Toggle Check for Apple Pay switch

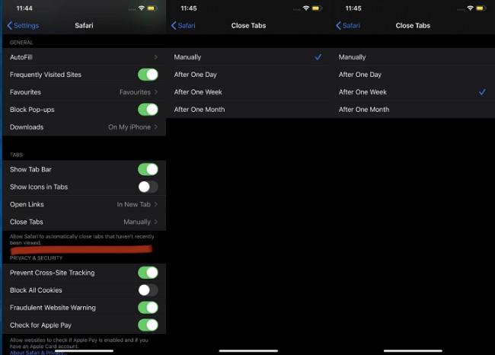(148, 325)
